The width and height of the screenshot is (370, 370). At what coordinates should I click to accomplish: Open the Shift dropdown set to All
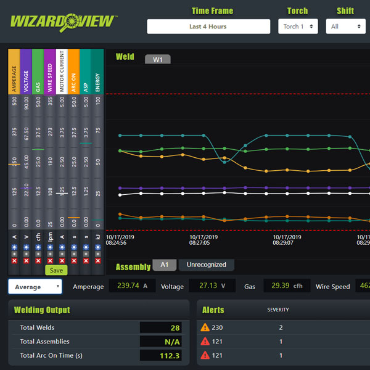pyautogui.click(x=344, y=27)
